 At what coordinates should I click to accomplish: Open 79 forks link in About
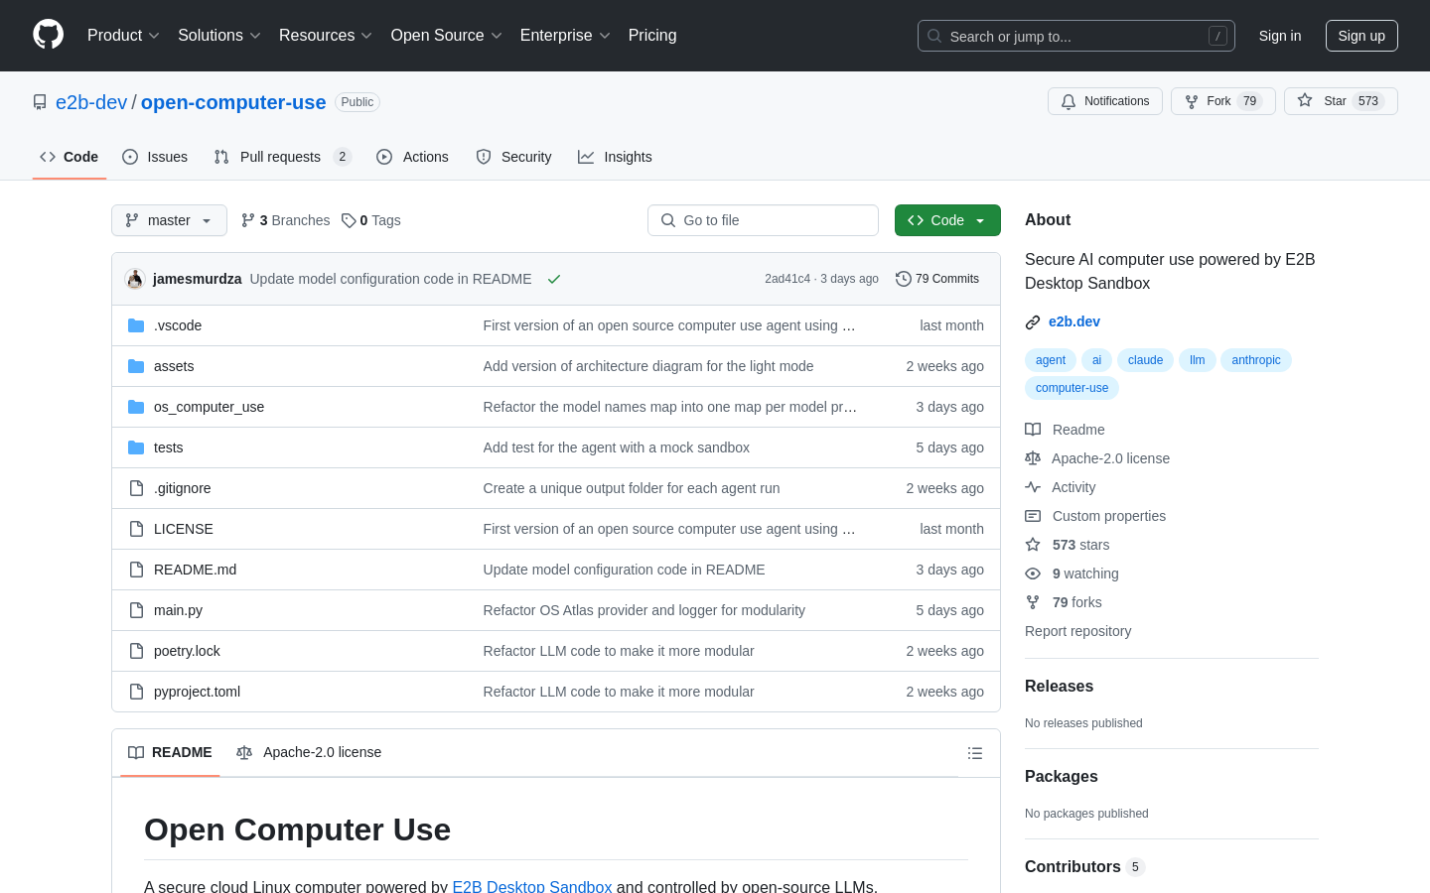coord(1076,602)
